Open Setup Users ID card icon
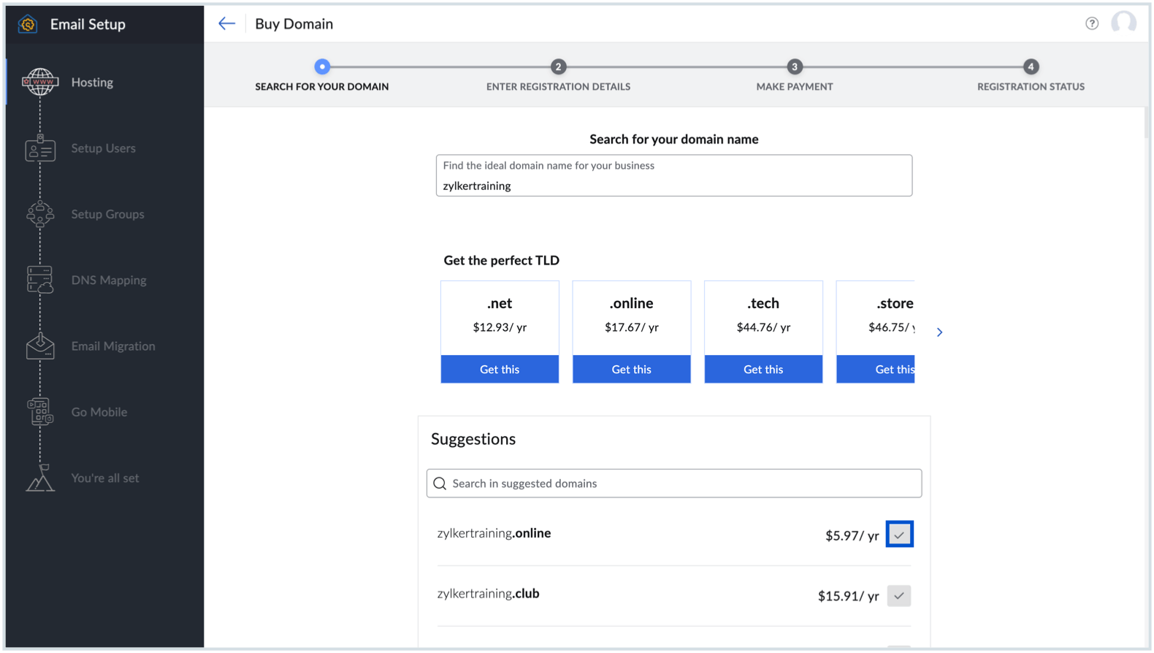This screenshot has height=653, width=1154. 40,148
